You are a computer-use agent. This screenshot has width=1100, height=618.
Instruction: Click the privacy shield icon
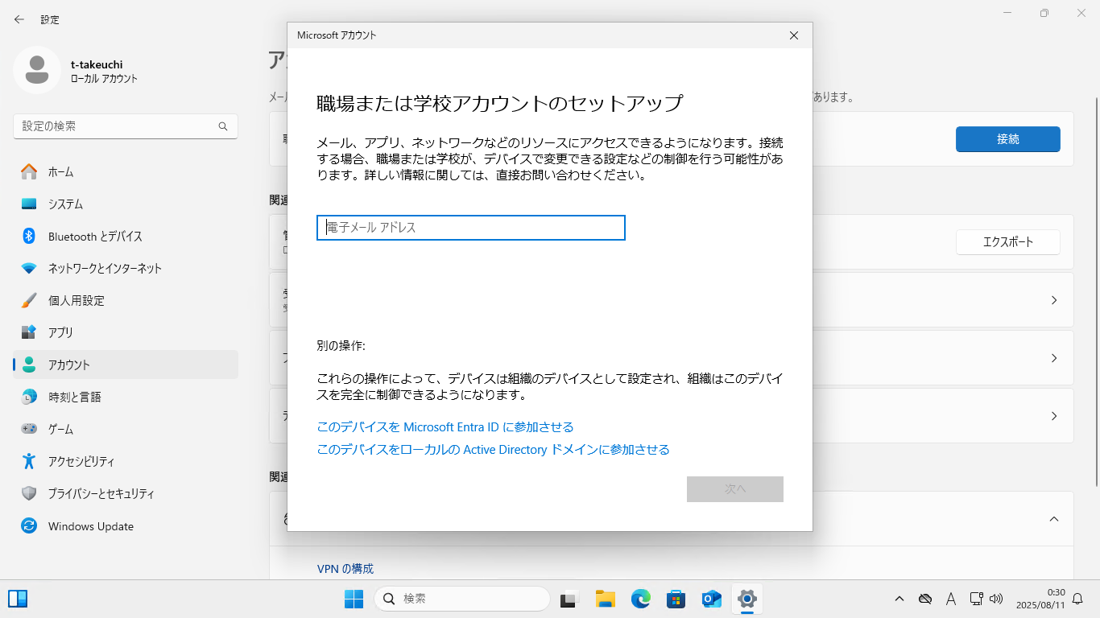click(x=29, y=493)
